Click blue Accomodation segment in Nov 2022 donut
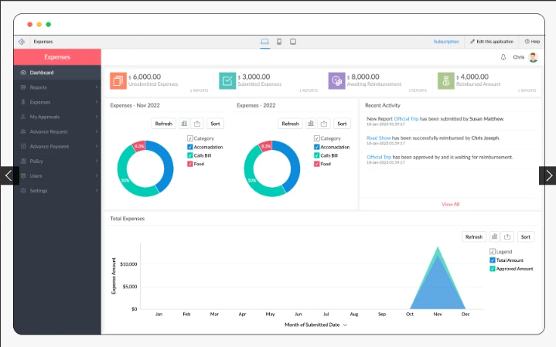Screen dimensions: 556x347 pyautogui.click(x=167, y=164)
